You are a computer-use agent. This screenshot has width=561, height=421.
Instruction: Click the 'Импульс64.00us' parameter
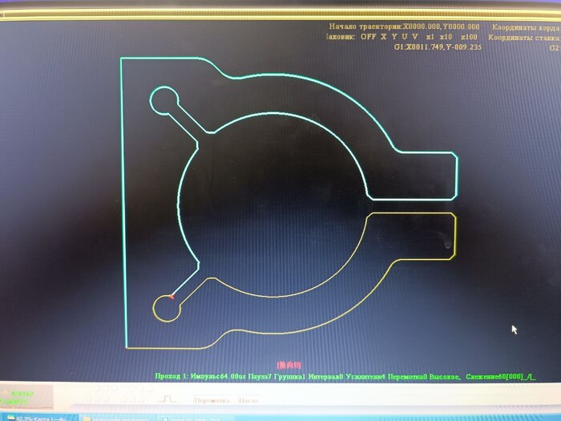coord(218,376)
